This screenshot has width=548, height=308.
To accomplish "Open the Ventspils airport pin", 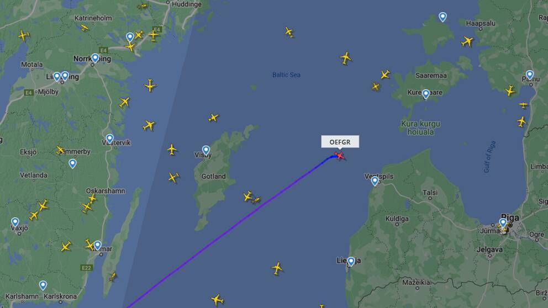I will pos(375,181).
